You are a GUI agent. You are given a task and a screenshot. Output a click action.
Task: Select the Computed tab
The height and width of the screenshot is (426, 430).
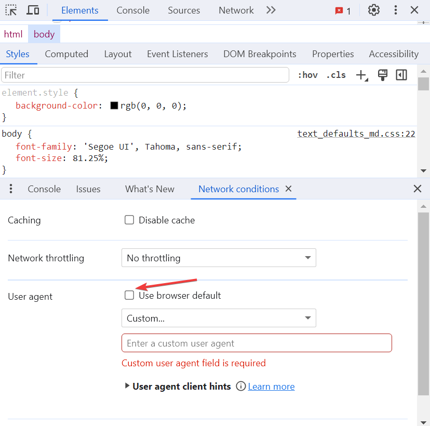point(66,54)
